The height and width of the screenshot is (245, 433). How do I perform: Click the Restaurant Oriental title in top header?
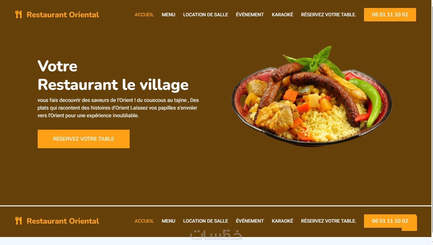click(x=63, y=15)
